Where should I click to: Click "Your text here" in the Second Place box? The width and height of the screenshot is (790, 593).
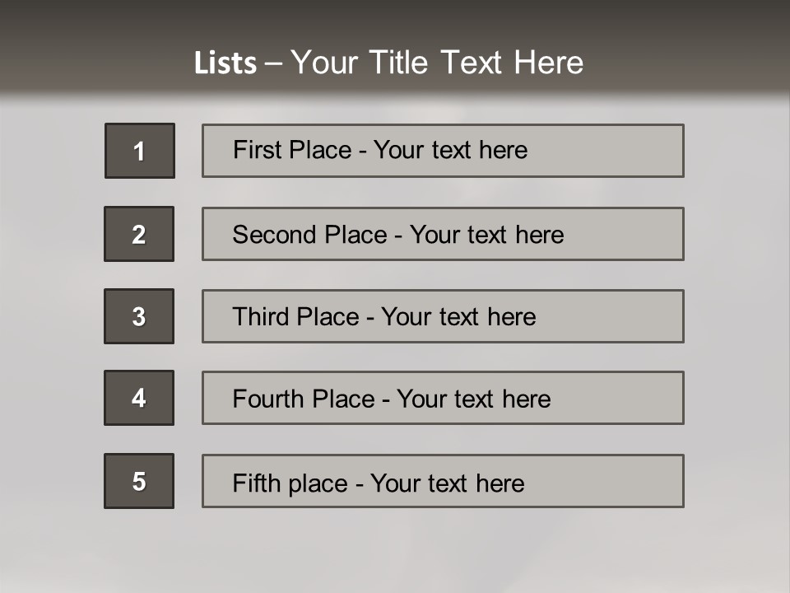486,235
